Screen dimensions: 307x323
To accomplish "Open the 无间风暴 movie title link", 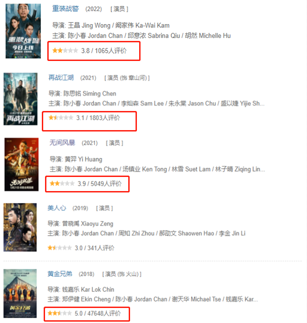I will [62, 142].
